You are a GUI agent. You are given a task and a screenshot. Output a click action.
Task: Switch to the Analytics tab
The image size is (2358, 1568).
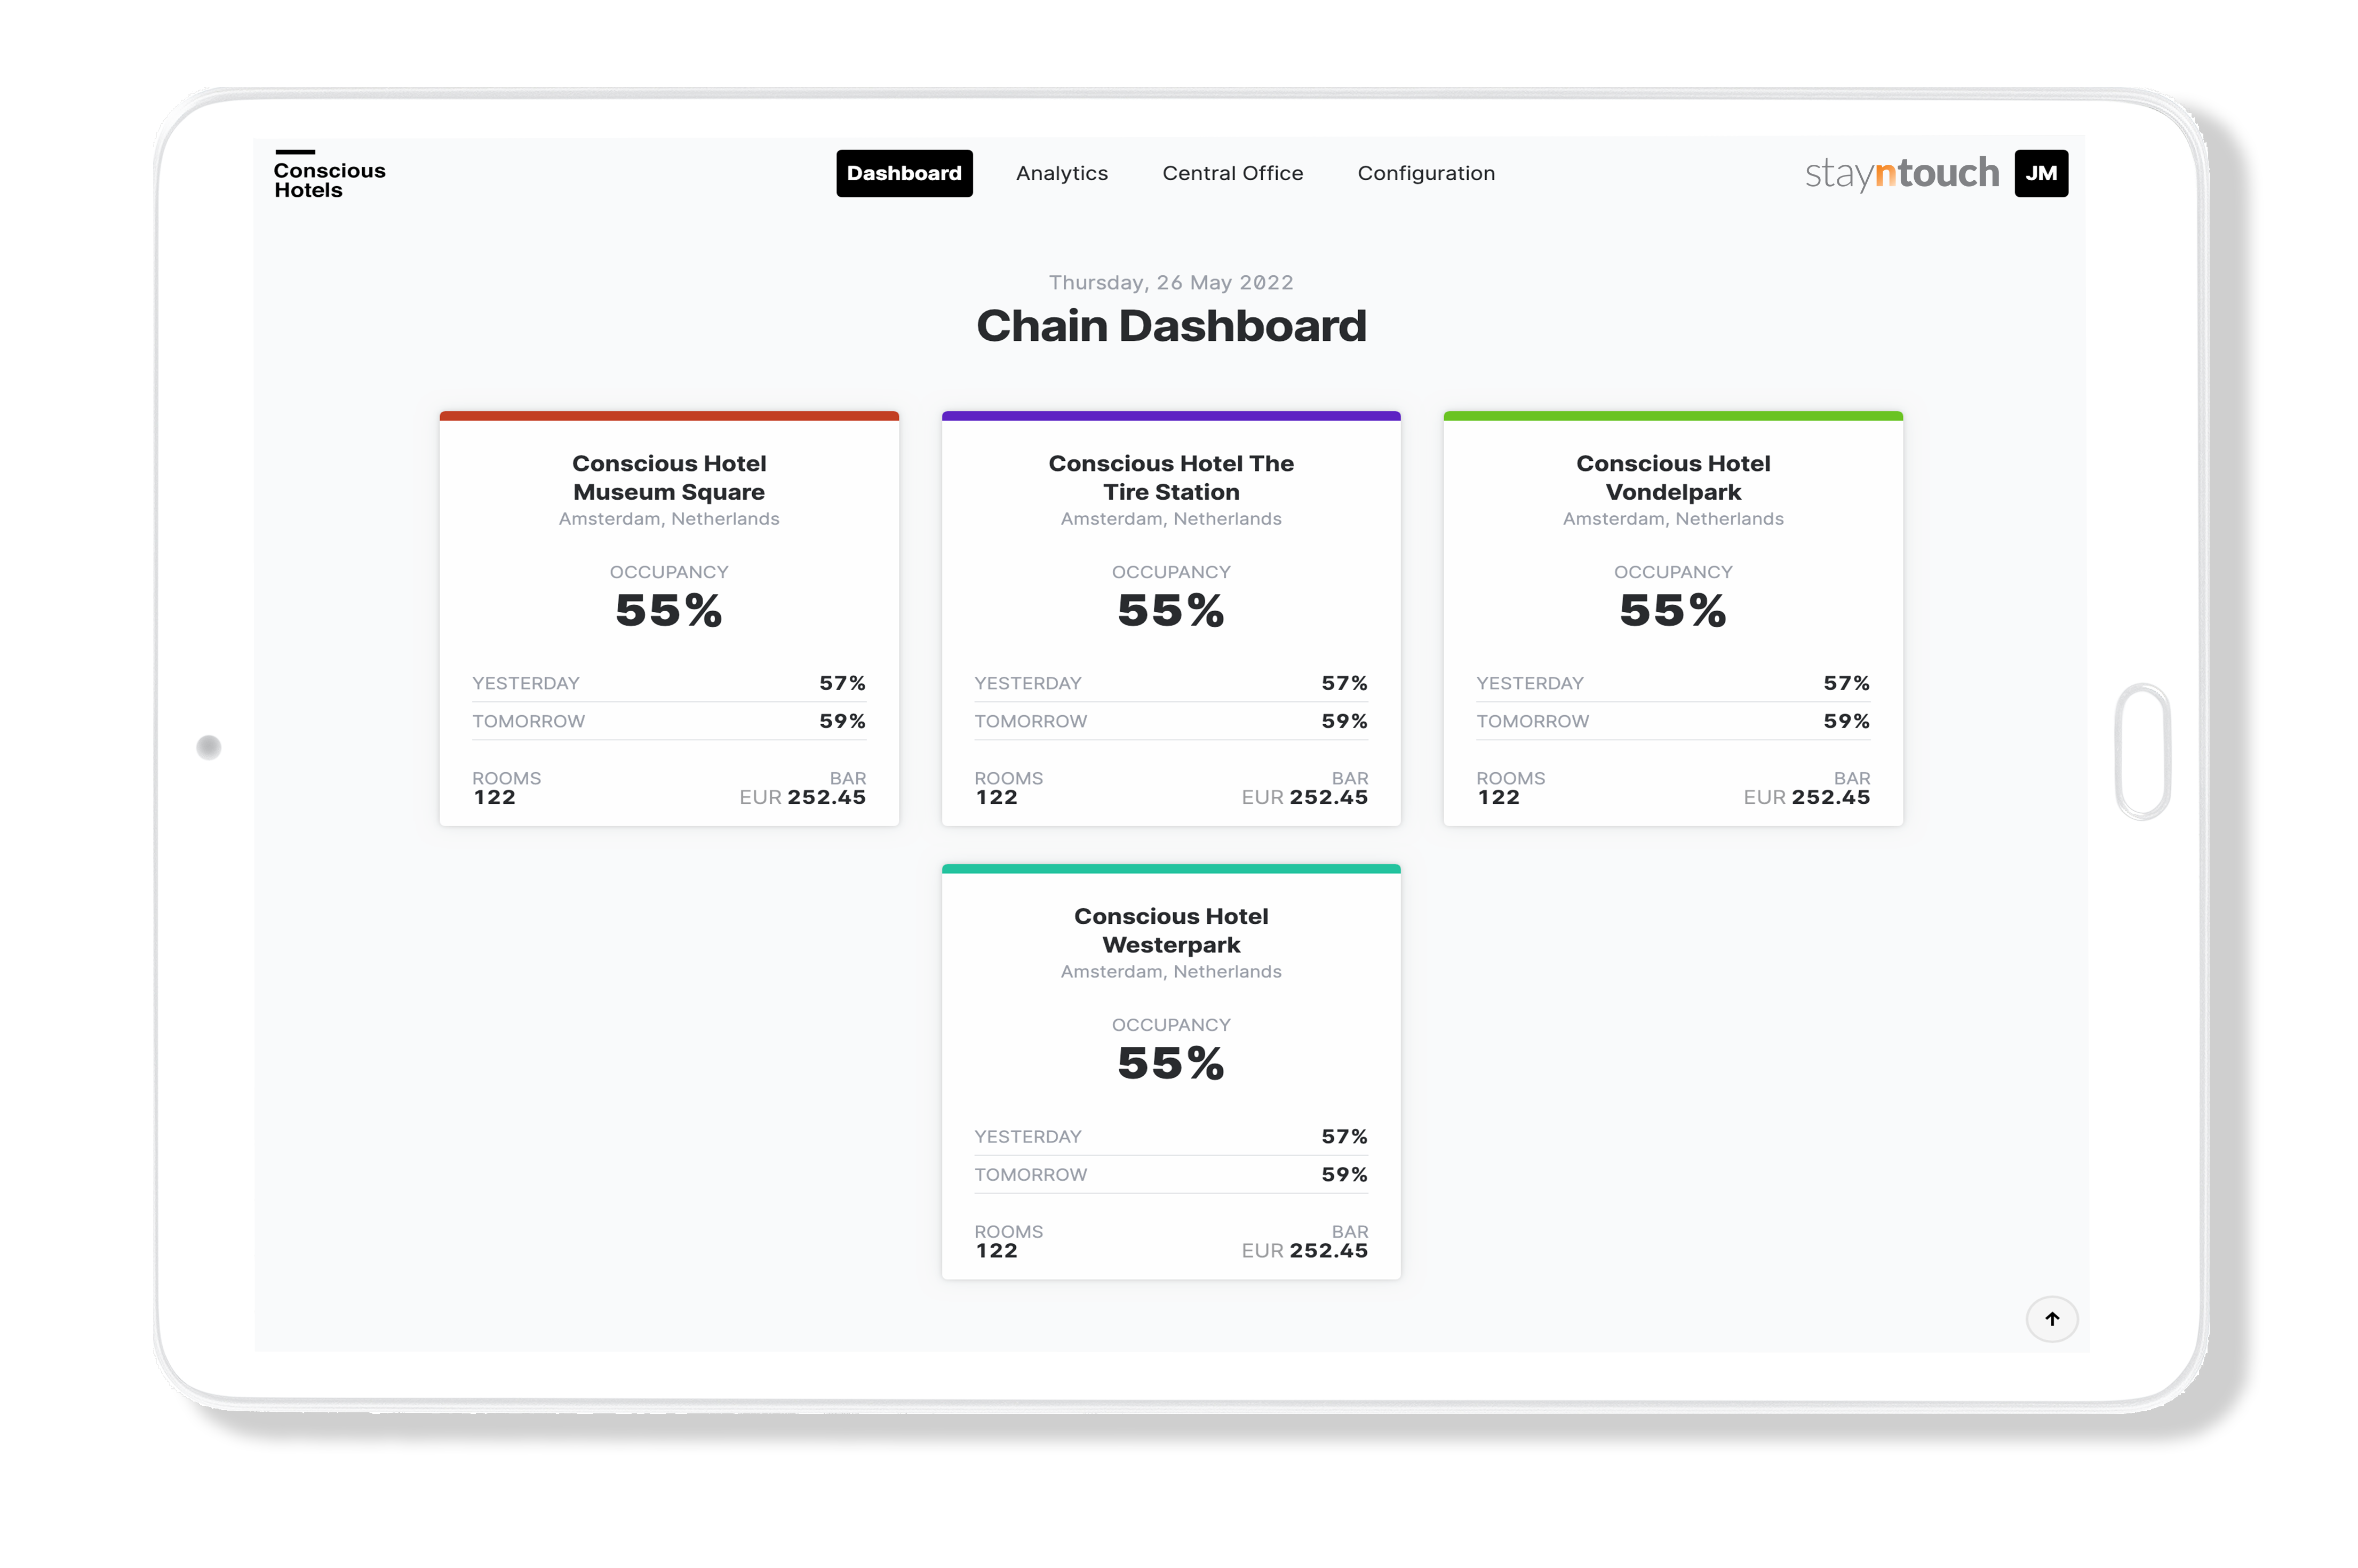1061,173
